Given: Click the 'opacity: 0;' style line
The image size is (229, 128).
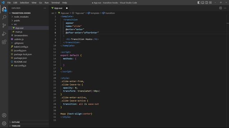Looking at the screenshot, I should (70, 88).
